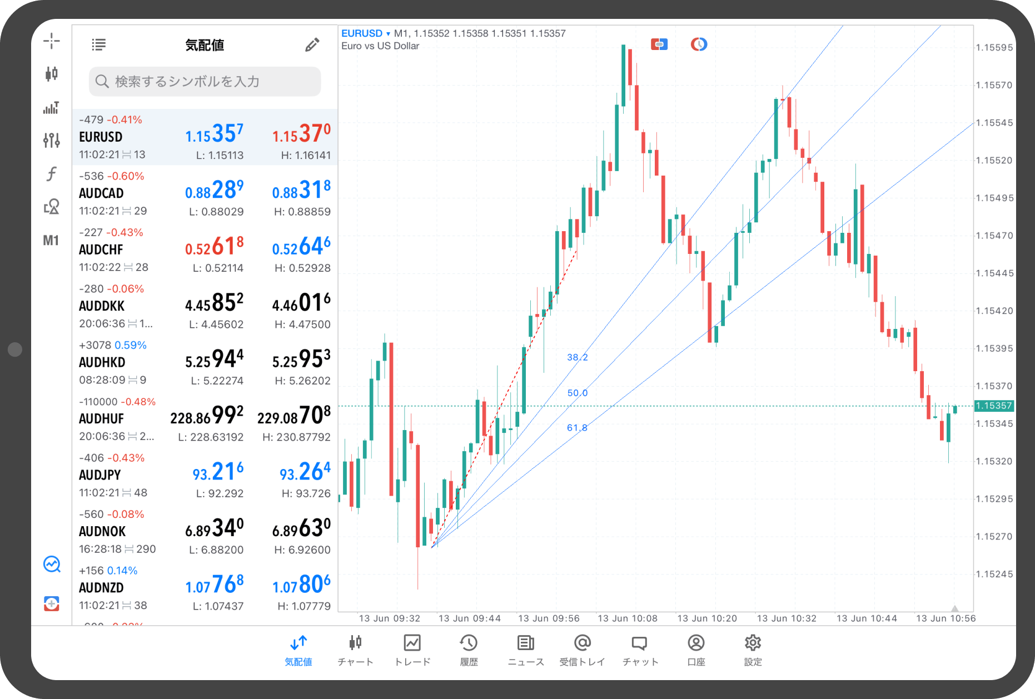
Task: Click the scroll-to-end triangle on chart
Action: pyautogui.click(x=954, y=608)
